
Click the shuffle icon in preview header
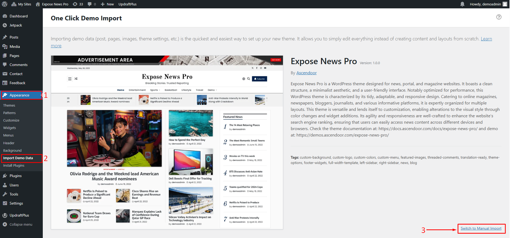pos(76,79)
